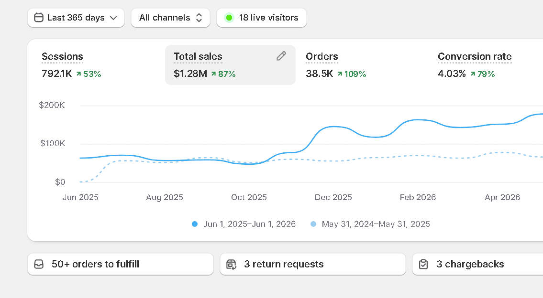This screenshot has width=543, height=298.
Task: Click the Apr 2026 x-axis label
Action: pos(502,197)
